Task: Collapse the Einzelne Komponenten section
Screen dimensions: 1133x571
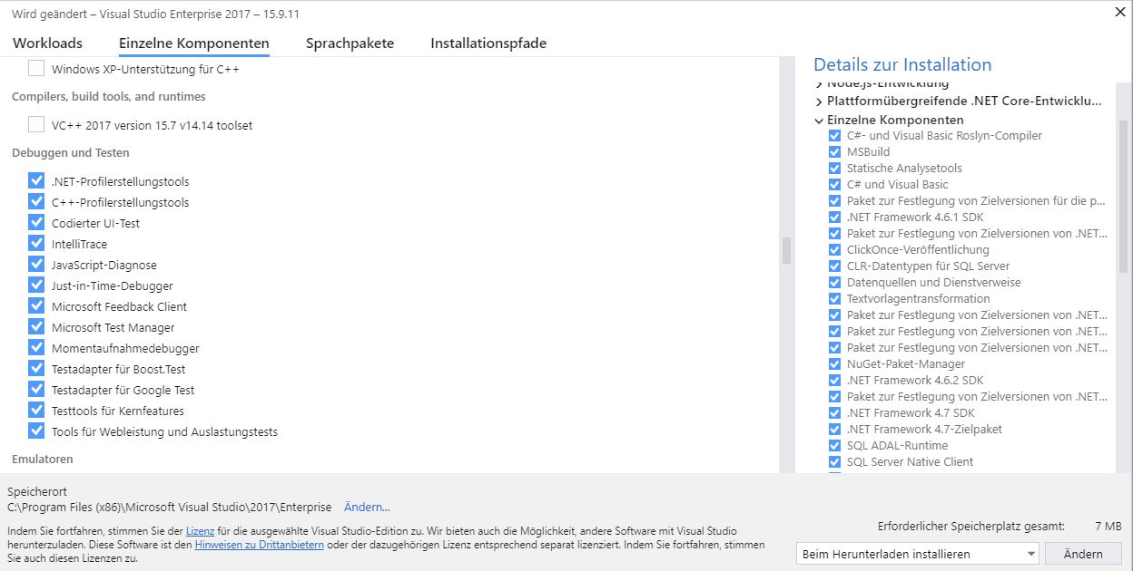Action: 819,121
